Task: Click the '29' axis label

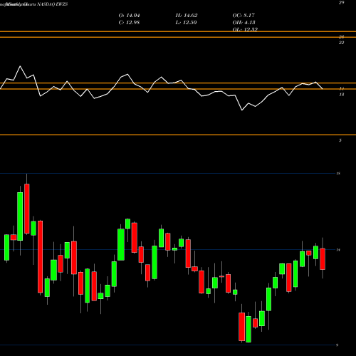Action: [x=341, y=3]
